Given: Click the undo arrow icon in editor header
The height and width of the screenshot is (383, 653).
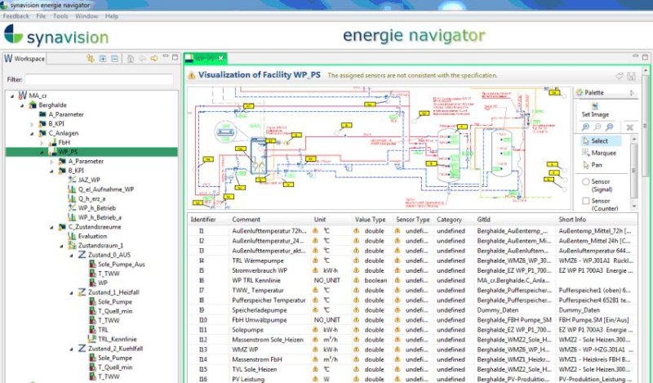Looking at the screenshot, I should [x=620, y=76].
